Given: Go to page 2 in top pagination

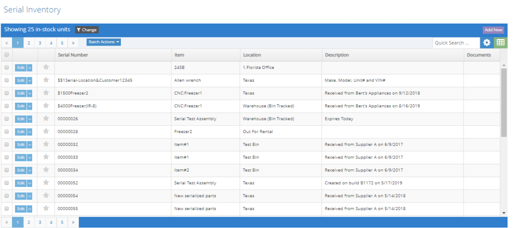Looking at the screenshot, I should coord(29,43).
